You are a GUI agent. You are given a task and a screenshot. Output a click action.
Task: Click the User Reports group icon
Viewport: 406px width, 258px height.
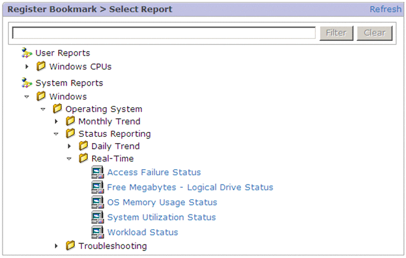point(27,53)
